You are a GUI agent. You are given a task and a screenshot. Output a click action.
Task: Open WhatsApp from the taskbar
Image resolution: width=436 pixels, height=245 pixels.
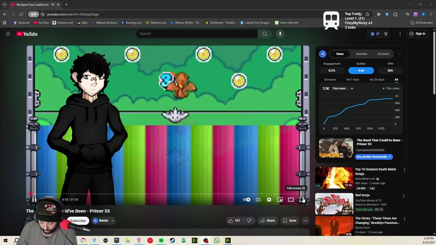coord(217,241)
